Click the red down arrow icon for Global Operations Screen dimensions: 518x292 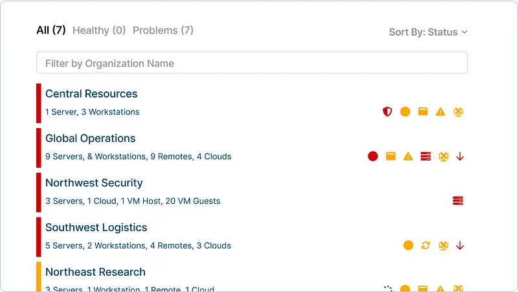pyautogui.click(x=460, y=156)
